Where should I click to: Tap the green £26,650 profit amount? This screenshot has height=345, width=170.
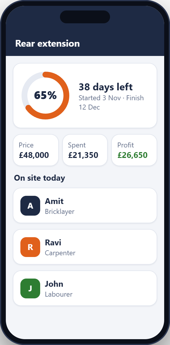click(x=132, y=155)
